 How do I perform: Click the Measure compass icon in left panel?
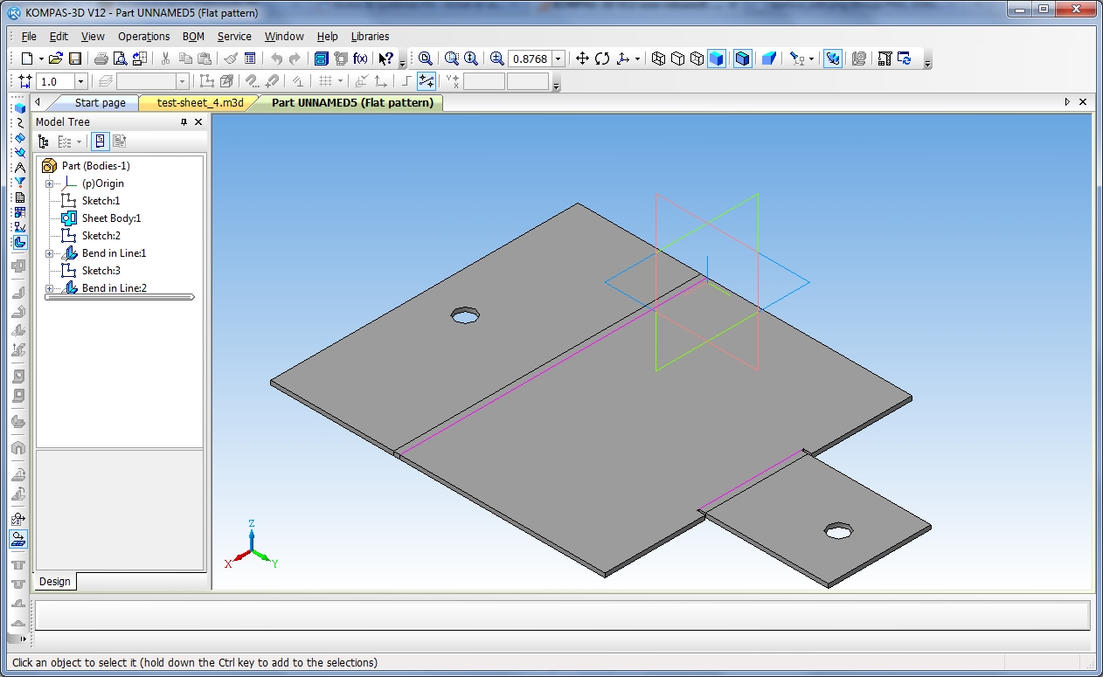(19, 168)
